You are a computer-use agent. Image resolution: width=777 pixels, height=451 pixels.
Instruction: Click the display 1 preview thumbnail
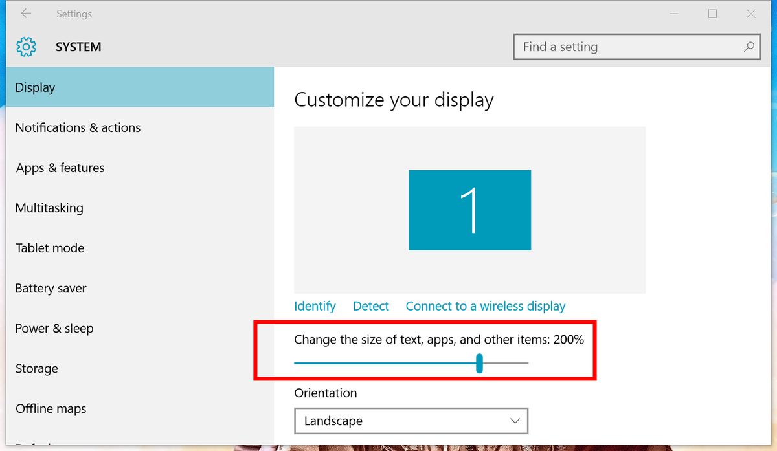point(469,210)
